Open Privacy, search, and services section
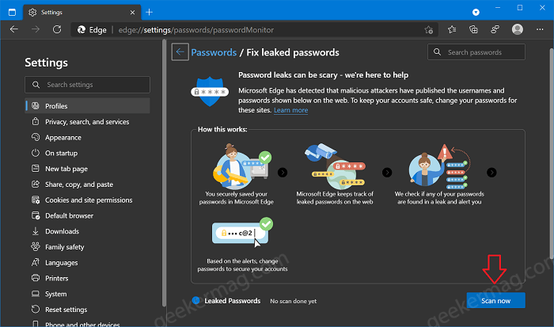 (x=87, y=122)
